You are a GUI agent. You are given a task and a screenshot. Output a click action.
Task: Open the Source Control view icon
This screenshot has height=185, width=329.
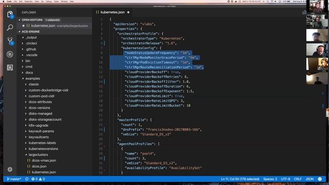point(10,41)
